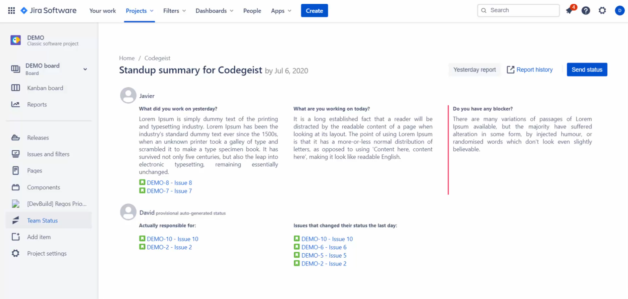Click the Issues and filters icon
Image resolution: width=628 pixels, height=299 pixels.
[x=16, y=154]
